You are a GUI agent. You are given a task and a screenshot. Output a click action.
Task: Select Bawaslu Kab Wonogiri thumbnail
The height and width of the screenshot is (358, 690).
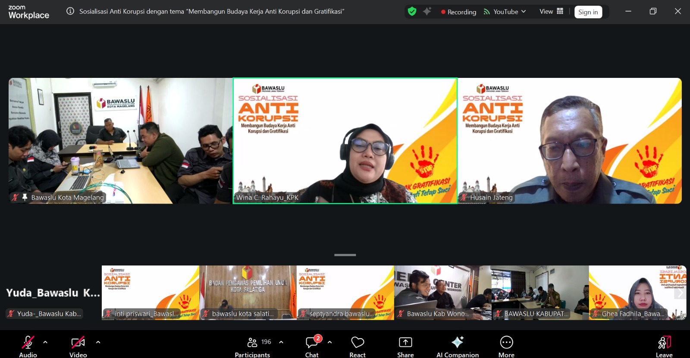[443, 293]
